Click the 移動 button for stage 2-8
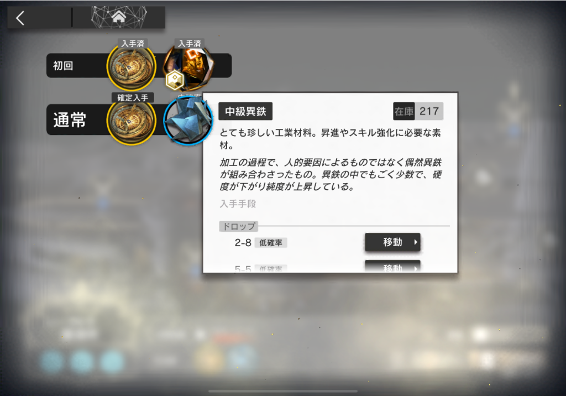Screen dimensions: 566x396 pos(393,242)
